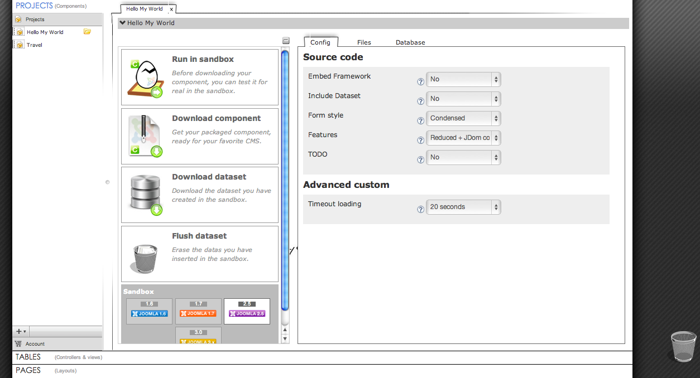Select the Joomla 2.5 sandbox
Viewport: 700px width, 378px height.
point(247,311)
